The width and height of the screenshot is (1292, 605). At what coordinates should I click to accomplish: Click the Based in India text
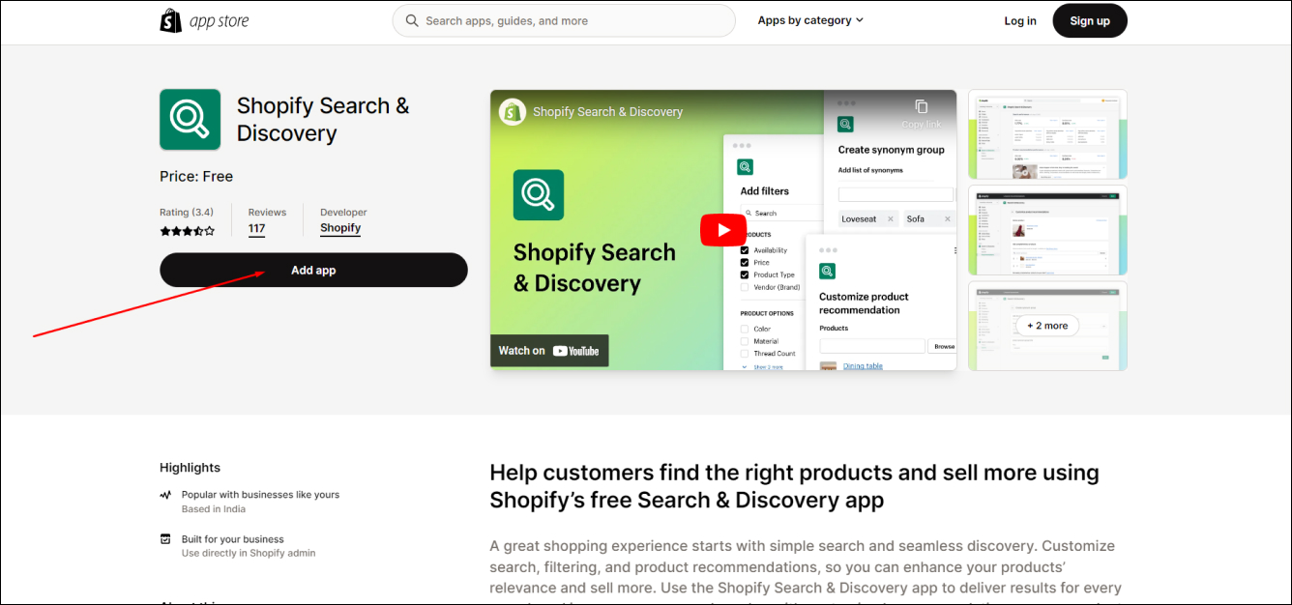214,509
